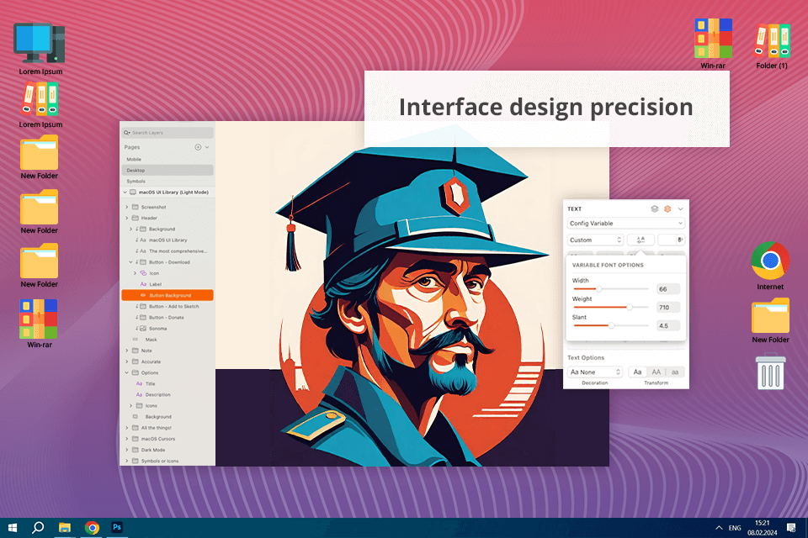
Task: Add a new page with plus icon
Action: click(198, 147)
